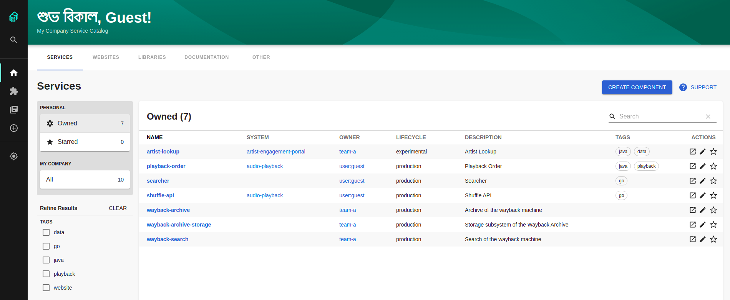This screenshot has width=730, height=300.
Task: Edit the shuffle-api component
Action: (703, 195)
